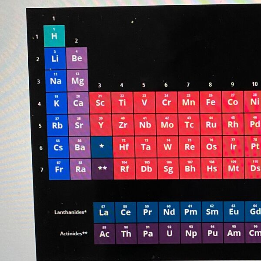The image size is (261, 261).
Task: Open the Actinium (Ac) element tile
Action: point(104,234)
